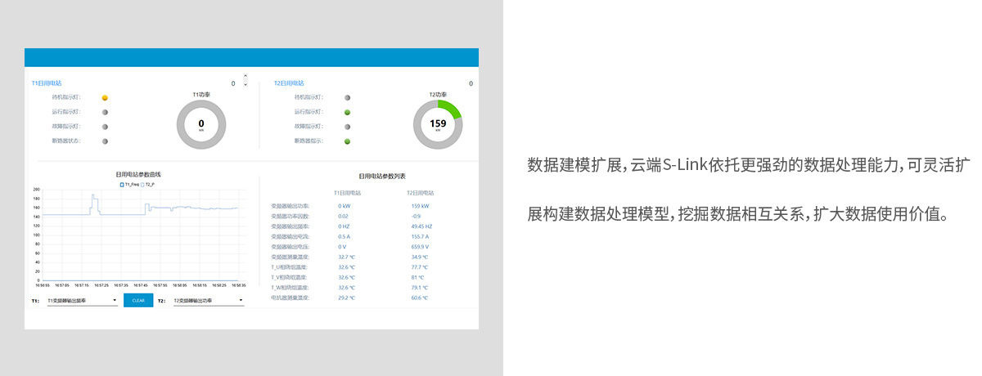
Task: Click the T1日用电站 section title
Action: click(x=47, y=83)
